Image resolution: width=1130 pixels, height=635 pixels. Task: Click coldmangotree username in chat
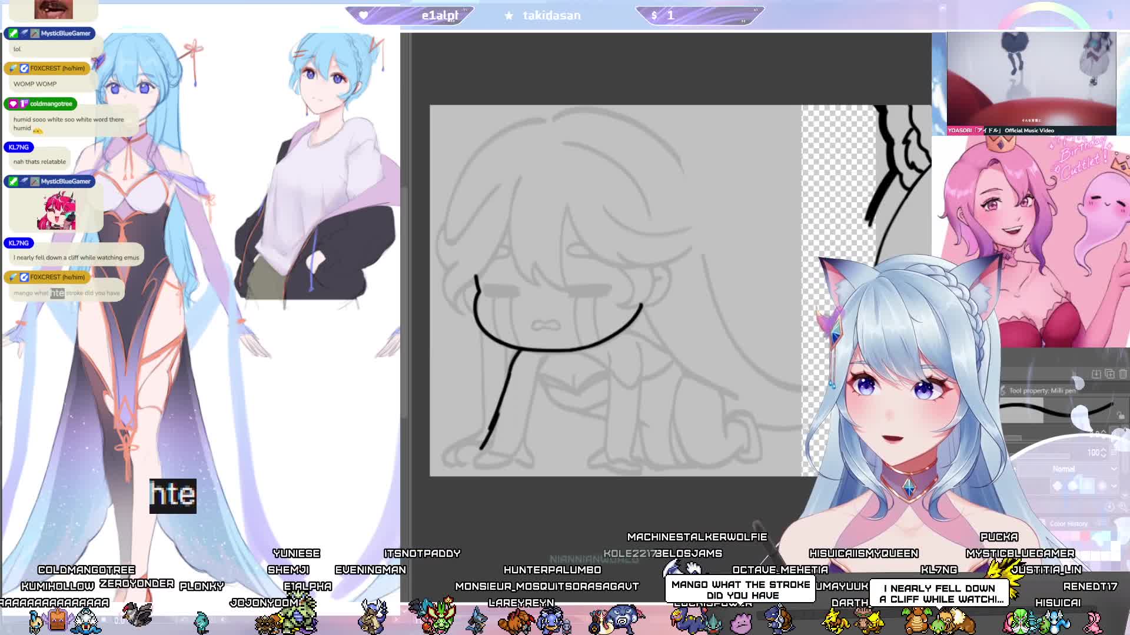tap(51, 104)
